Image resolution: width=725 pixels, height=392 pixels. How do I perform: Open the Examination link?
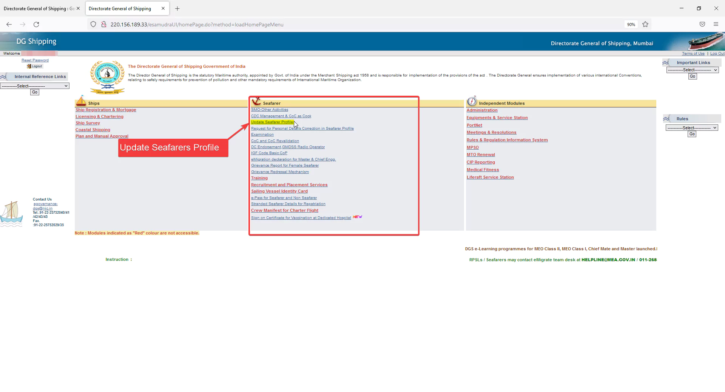262,135
